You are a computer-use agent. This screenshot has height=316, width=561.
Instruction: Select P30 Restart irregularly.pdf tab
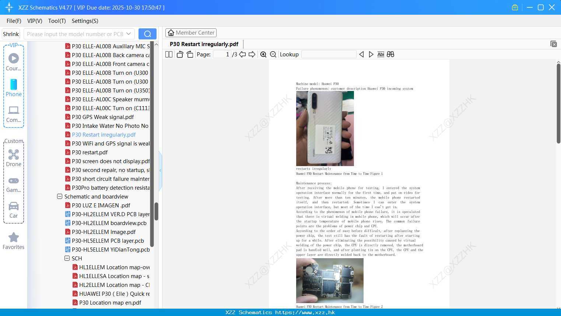tap(204, 44)
